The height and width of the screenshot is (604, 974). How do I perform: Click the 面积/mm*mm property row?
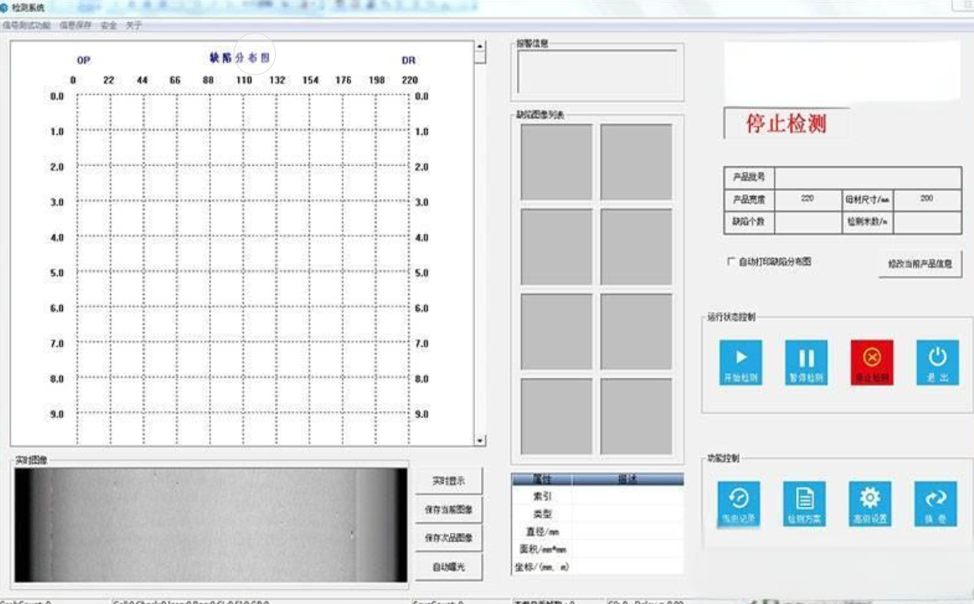click(x=598, y=549)
